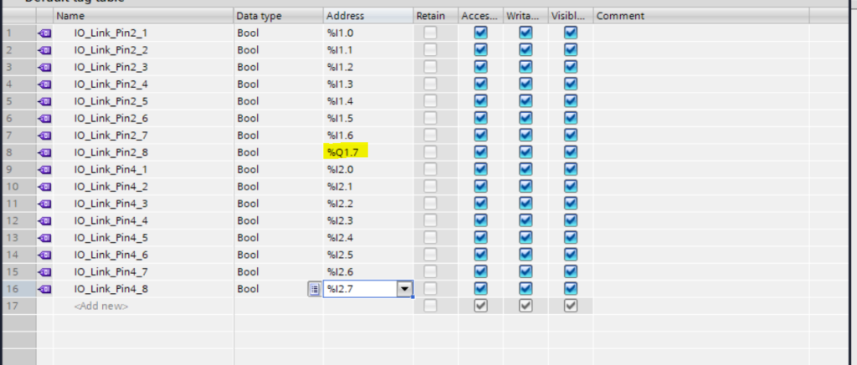The image size is (857, 365).
Task: Click the tag icon for IO_Link_Pin2_1
Action: (44, 33)
